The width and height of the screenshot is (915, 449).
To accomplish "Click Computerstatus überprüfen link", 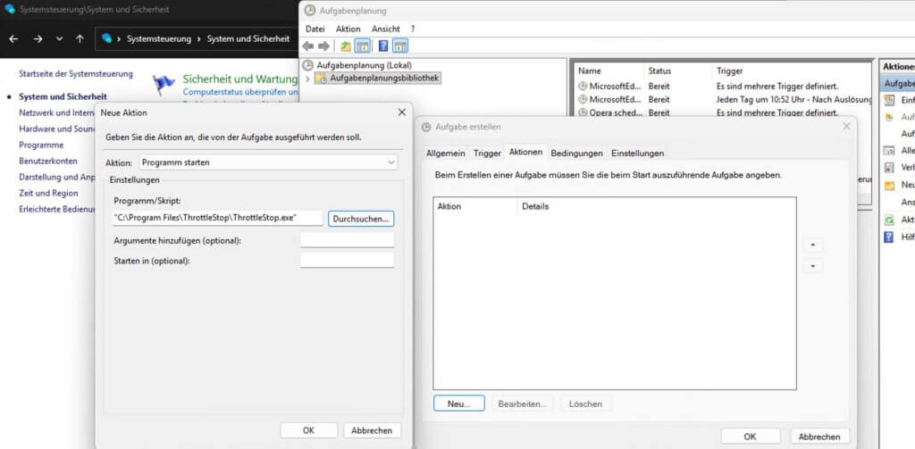I will pos(239,92).
